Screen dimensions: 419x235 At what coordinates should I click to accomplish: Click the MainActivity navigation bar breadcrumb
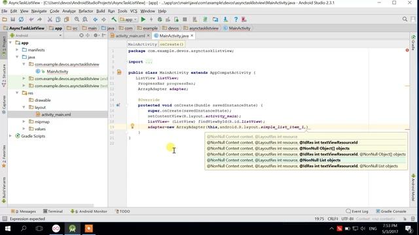click(x=237, y=28)
